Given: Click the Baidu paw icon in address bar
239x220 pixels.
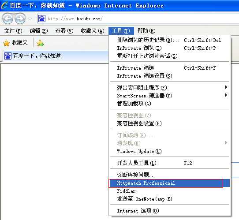Looking at the screenshot, I should 41,19.
